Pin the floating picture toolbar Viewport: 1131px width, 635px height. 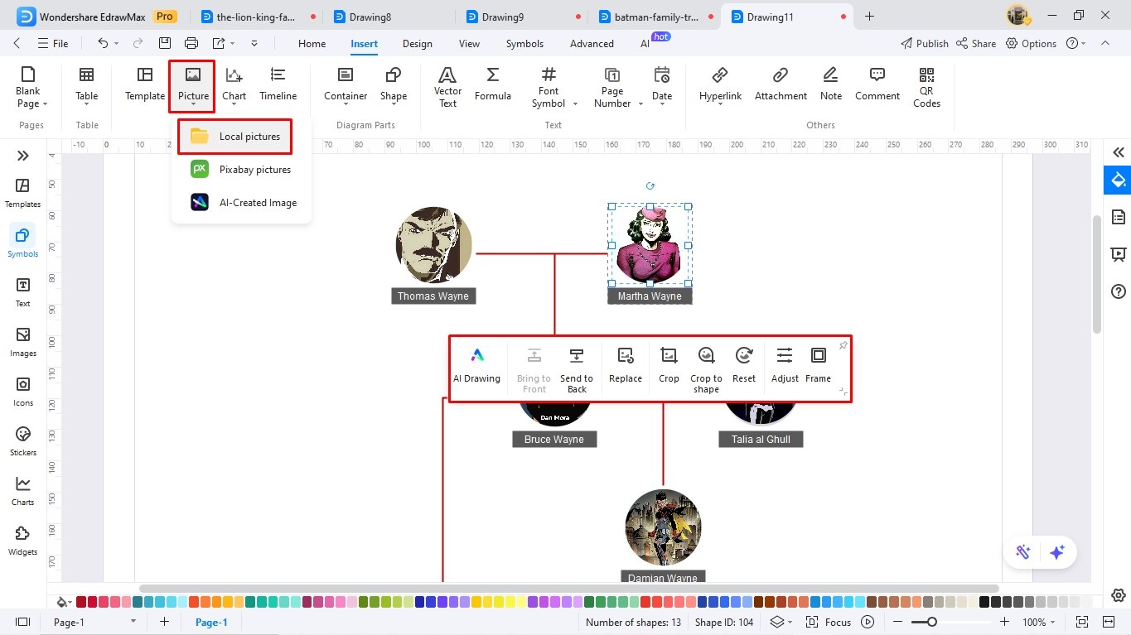[x=843, y=345]
